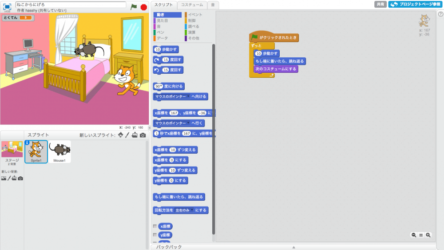Enable the x座標 reporter checkbox
This screenshot has width=444, height=250.
pos(155,226)
